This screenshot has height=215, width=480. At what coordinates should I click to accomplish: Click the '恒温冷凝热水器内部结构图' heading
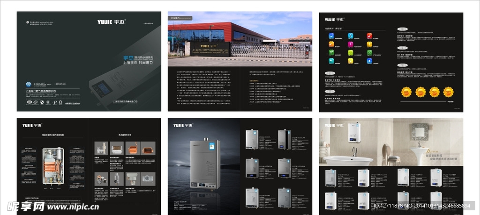coord(53,135)
